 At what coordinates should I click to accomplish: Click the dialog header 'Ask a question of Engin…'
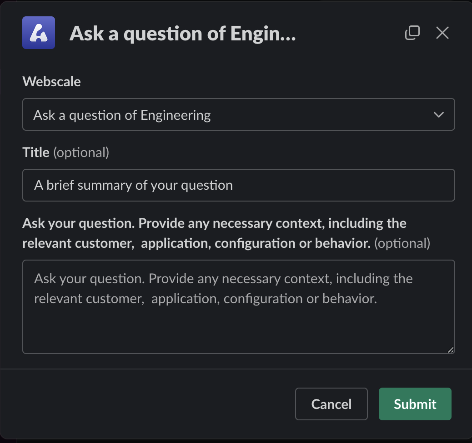(x=183, y=34)
